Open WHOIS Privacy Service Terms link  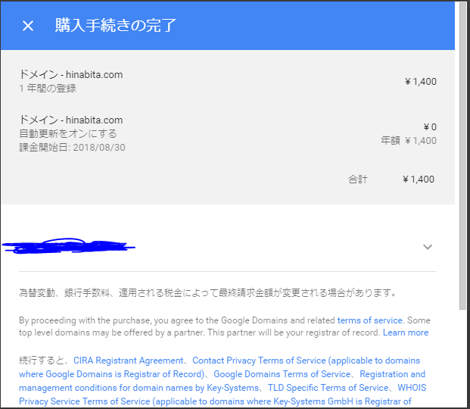pyautogui.click(x=222, y=395)
